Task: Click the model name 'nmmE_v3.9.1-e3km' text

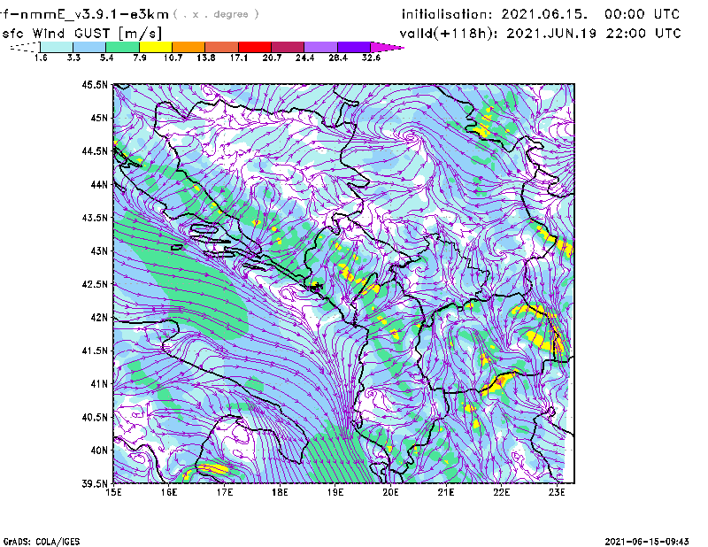Action: click(x=95, y=14)
